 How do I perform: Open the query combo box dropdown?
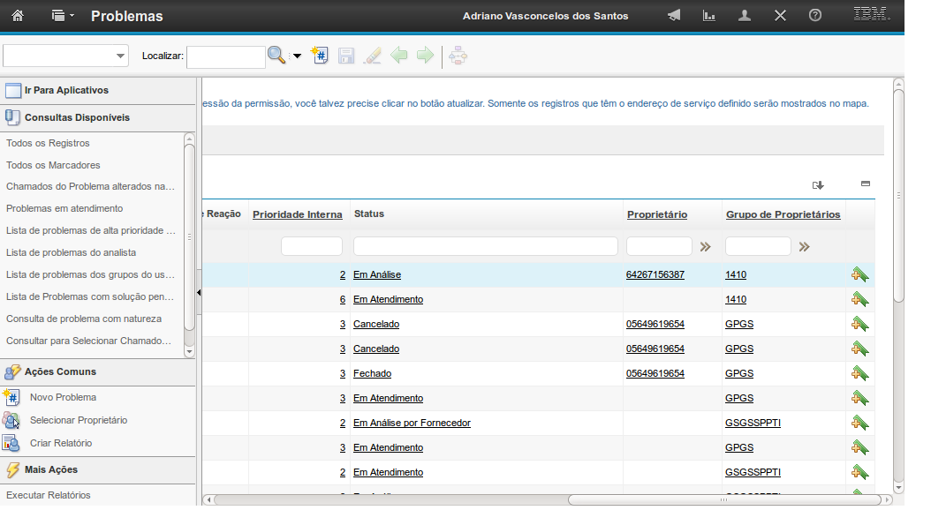120,56
